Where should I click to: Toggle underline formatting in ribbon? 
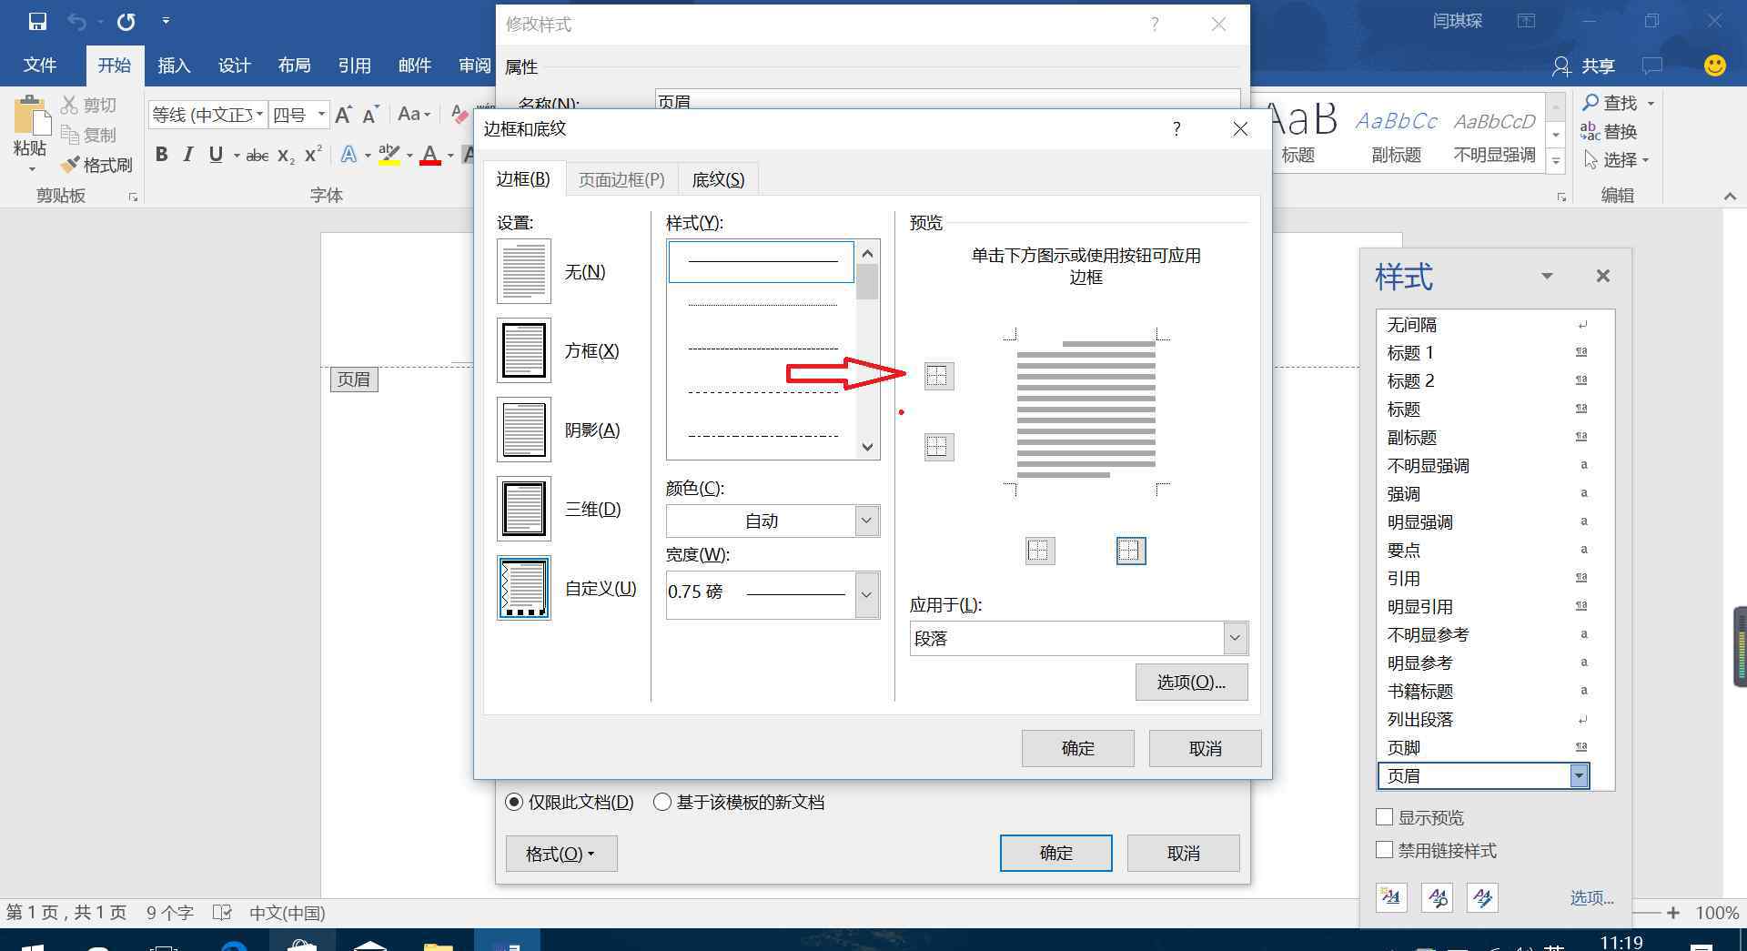[x=216, y=155]
